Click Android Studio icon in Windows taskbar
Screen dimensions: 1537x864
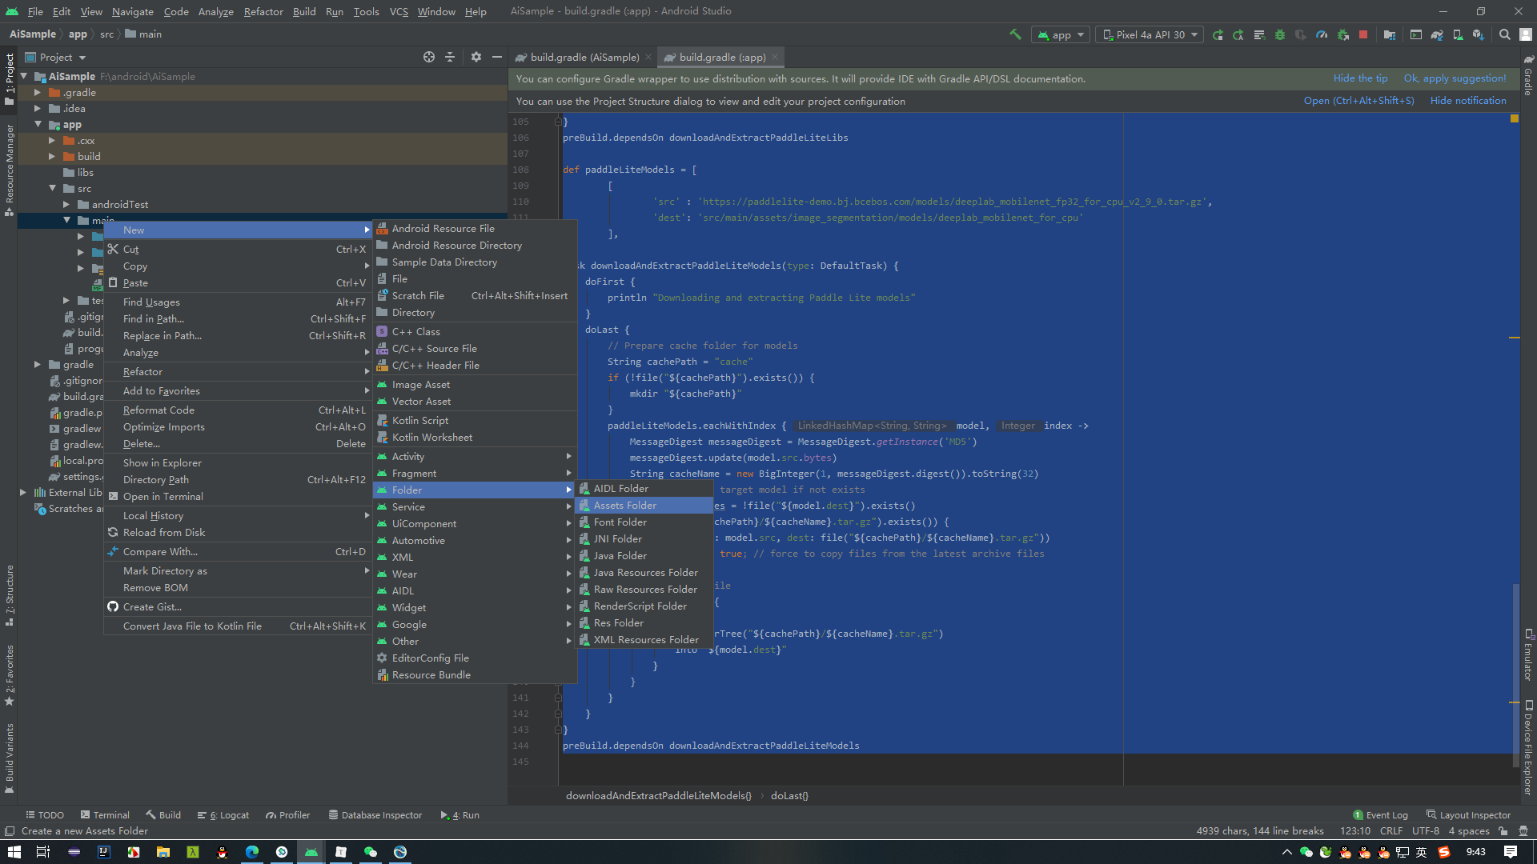click(311, 852)
